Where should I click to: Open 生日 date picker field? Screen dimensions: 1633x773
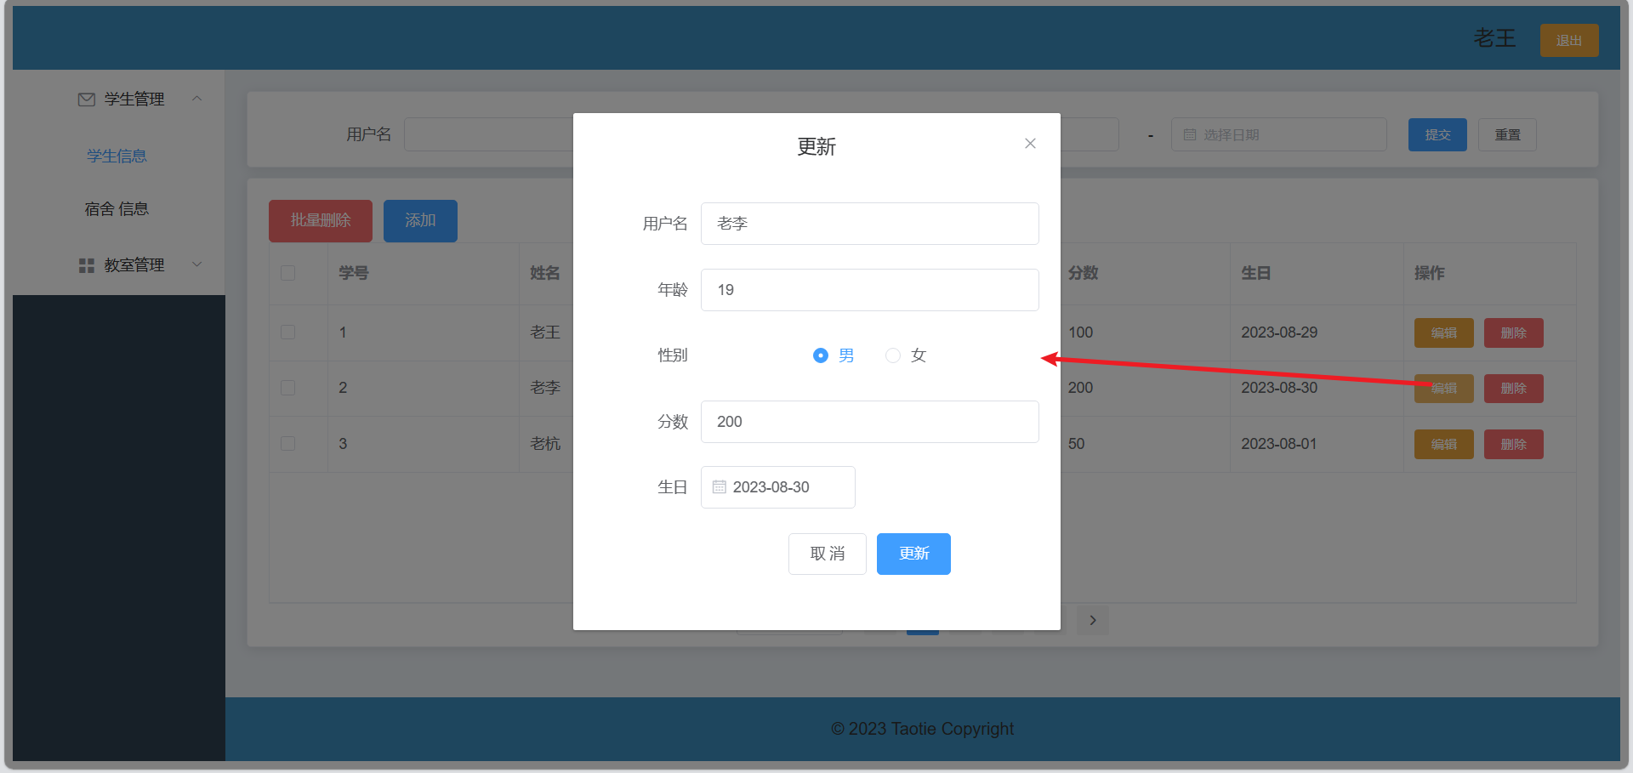pos(777,487)
